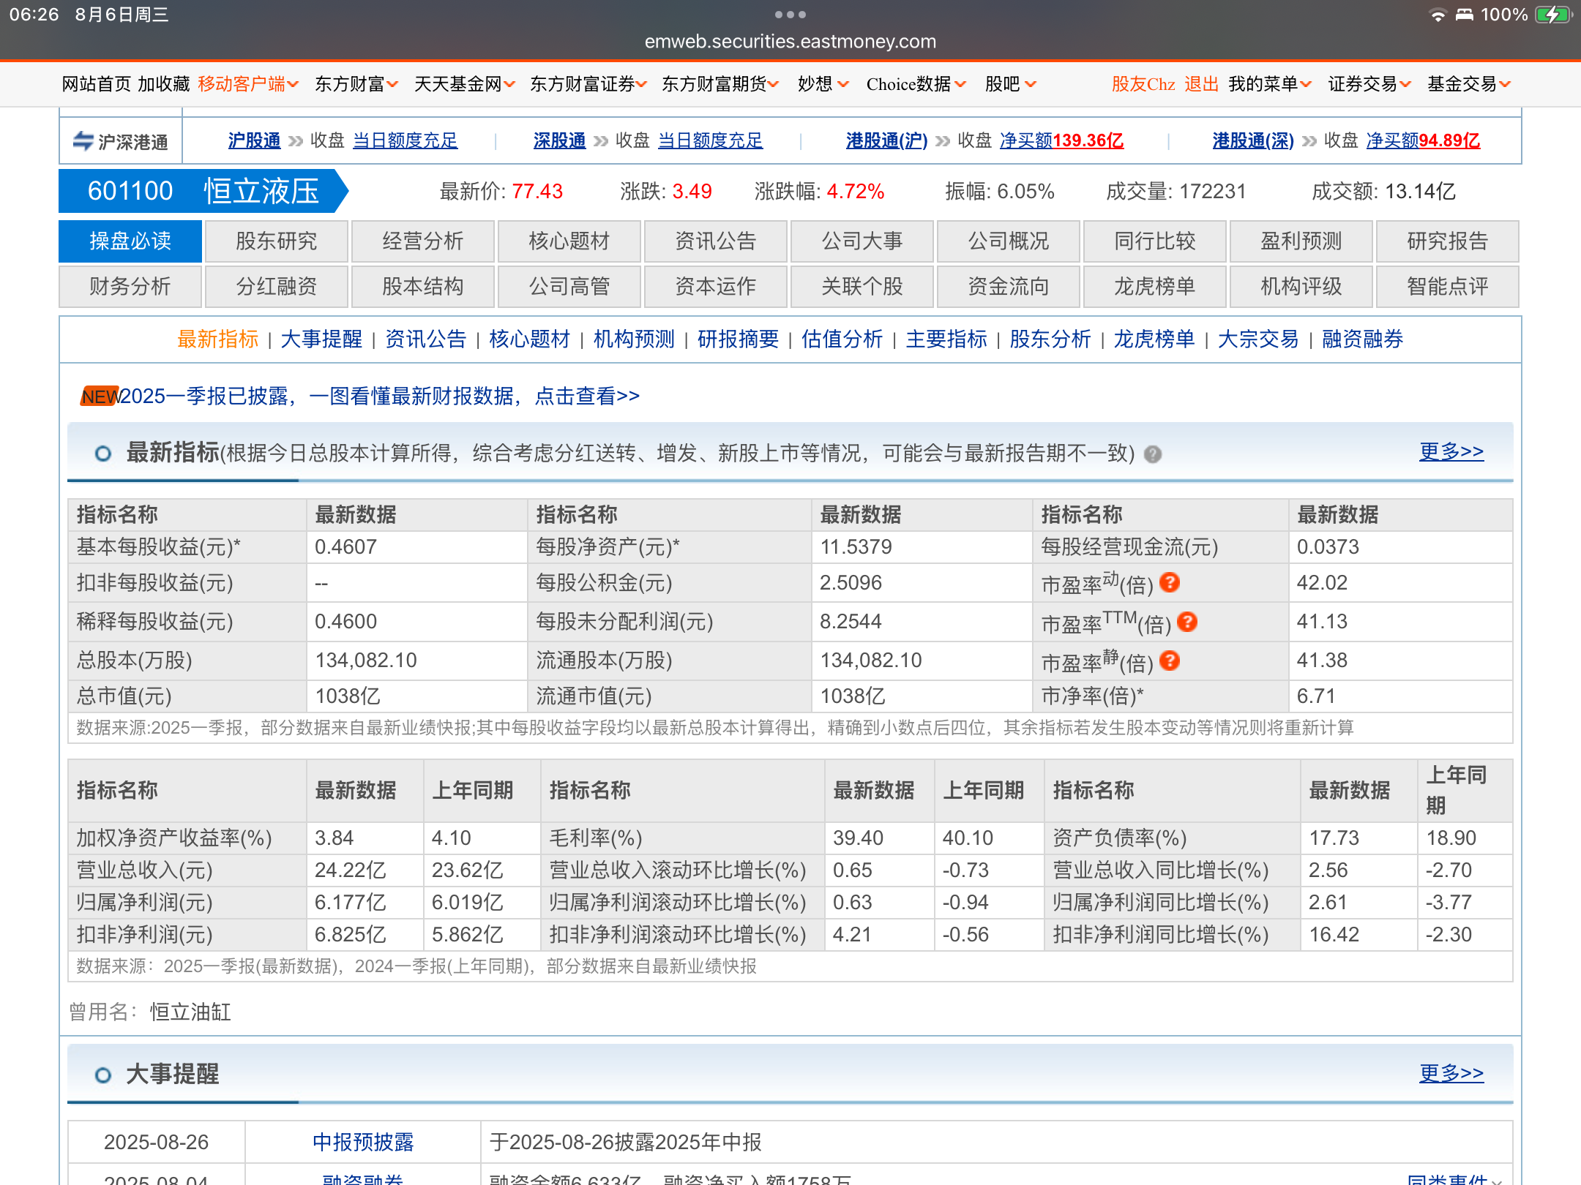Switch to the 股东研究 tab
This screenshot has width=1581, height=1185.
[x=277, y=241]
